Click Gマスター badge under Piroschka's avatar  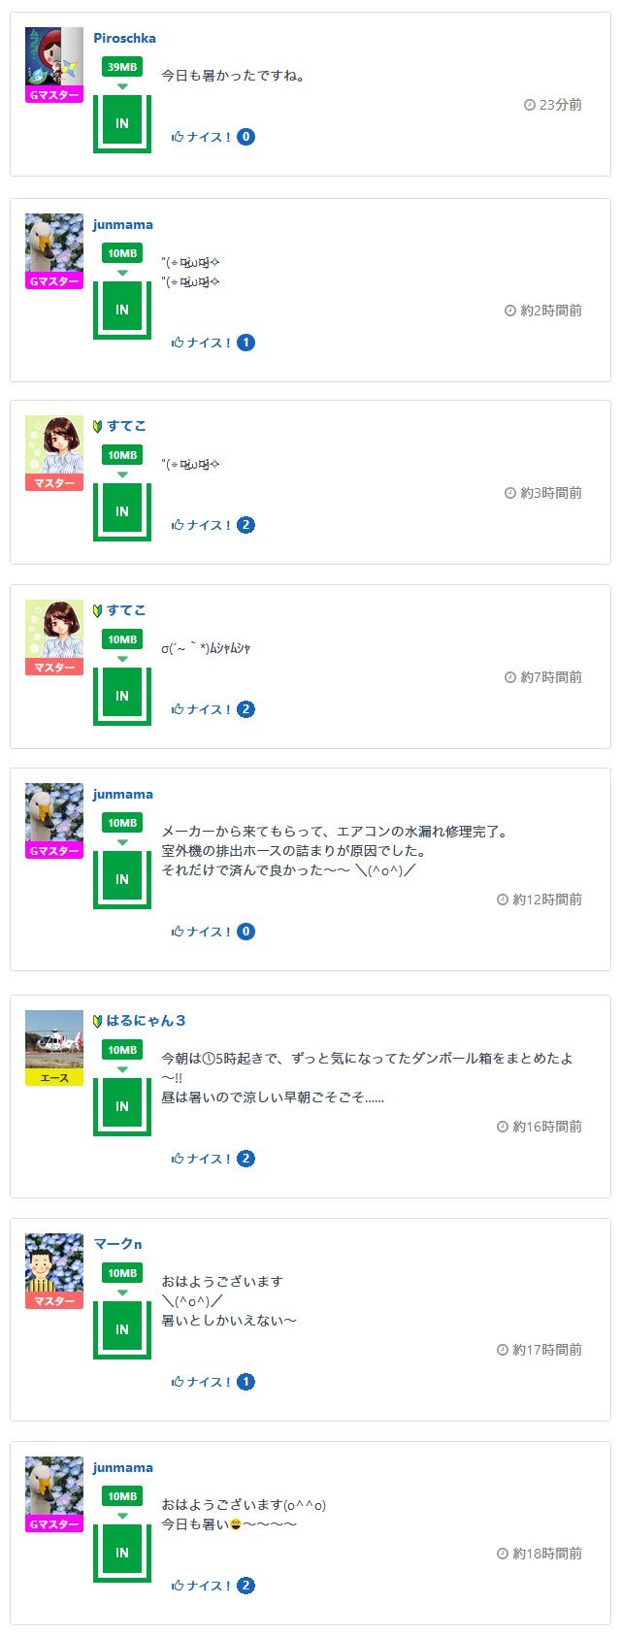[54, 95]
